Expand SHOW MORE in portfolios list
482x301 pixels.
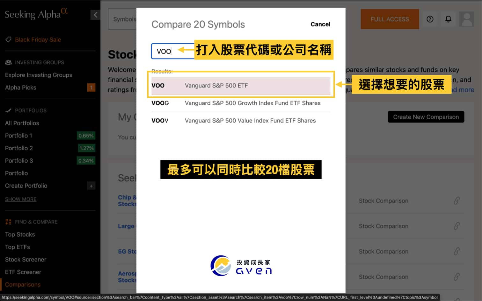coord(21,199)
